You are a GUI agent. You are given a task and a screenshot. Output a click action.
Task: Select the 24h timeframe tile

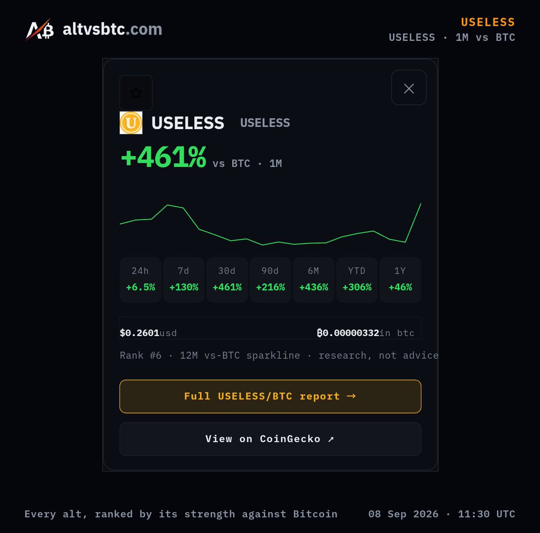point(140,279)
